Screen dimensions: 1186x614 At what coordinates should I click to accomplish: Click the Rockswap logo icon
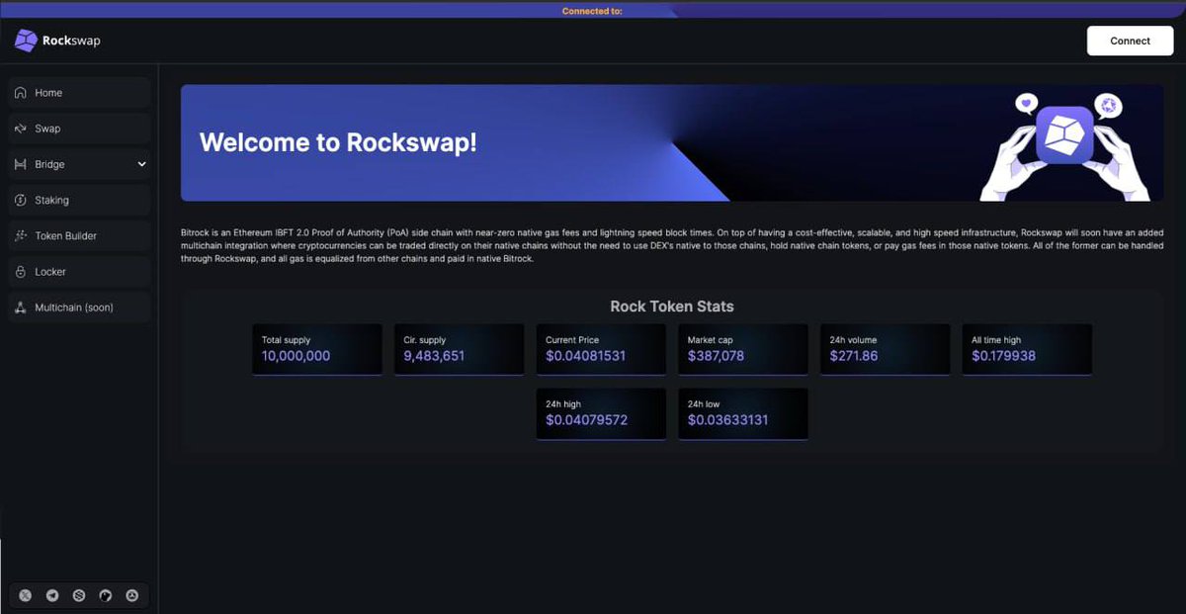click(x=26, y=41)
